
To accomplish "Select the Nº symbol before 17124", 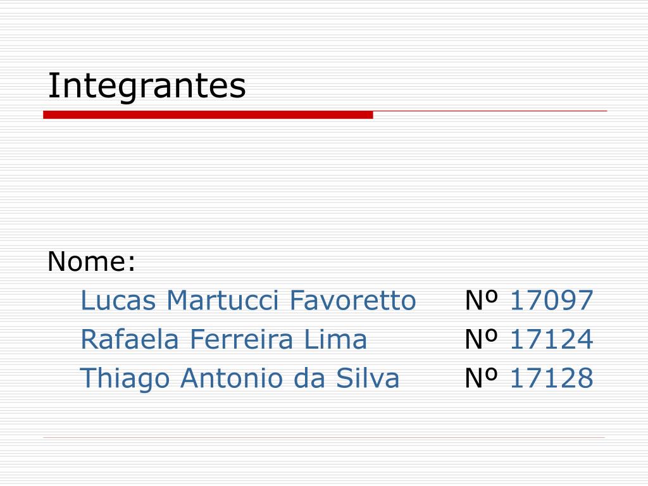I will tap(482, 339).
